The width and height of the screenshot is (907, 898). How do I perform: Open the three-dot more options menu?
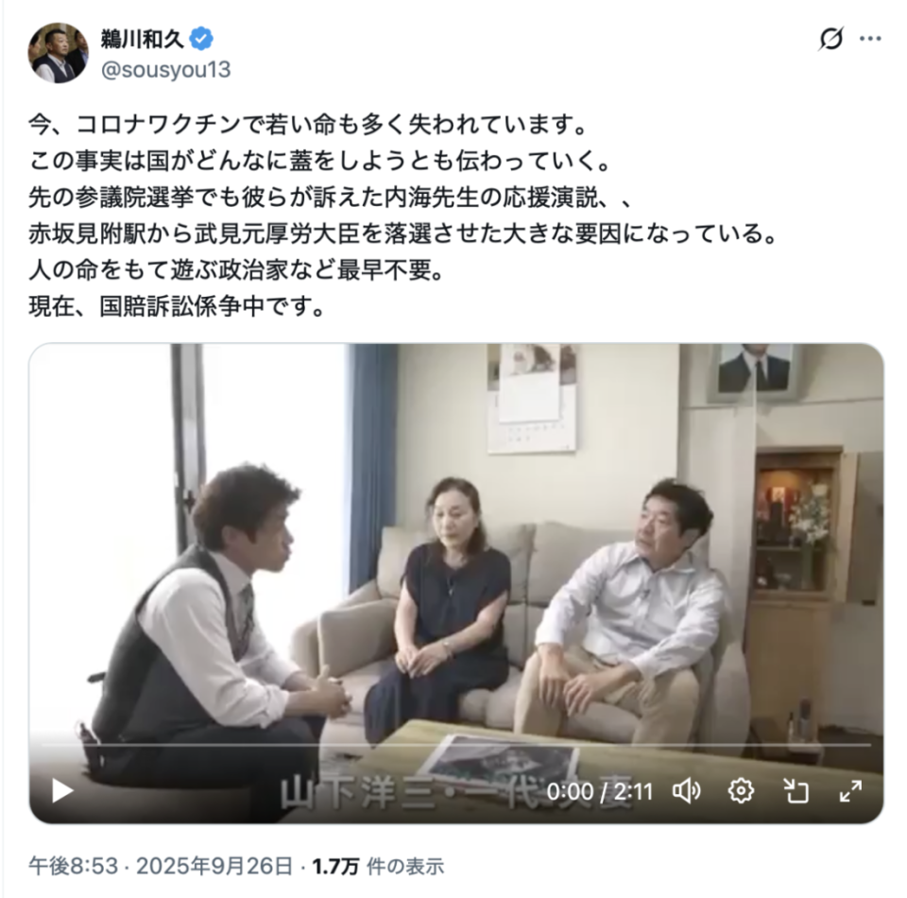[870, 39]
